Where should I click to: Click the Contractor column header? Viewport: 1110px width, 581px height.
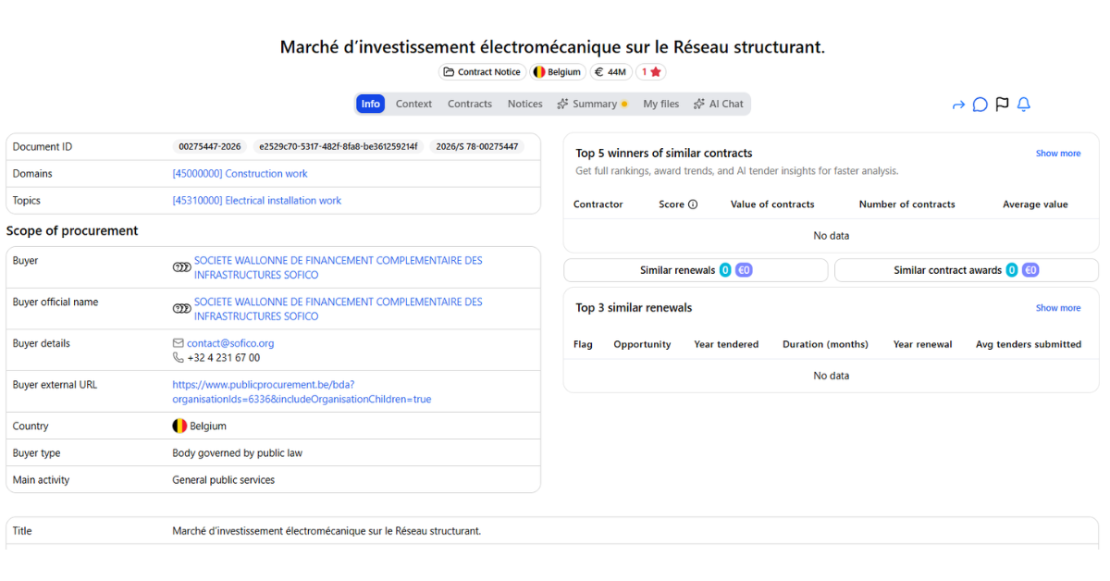click(598, 204)
